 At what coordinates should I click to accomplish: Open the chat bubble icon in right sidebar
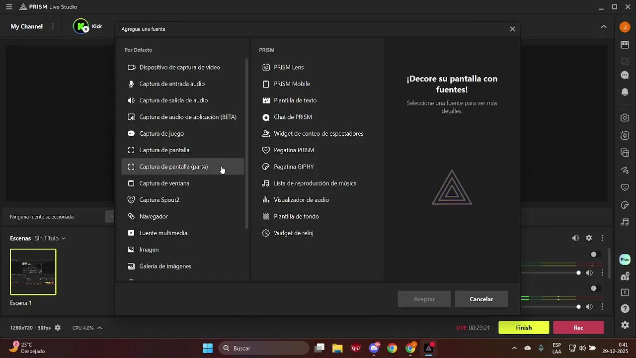[625, 75]
